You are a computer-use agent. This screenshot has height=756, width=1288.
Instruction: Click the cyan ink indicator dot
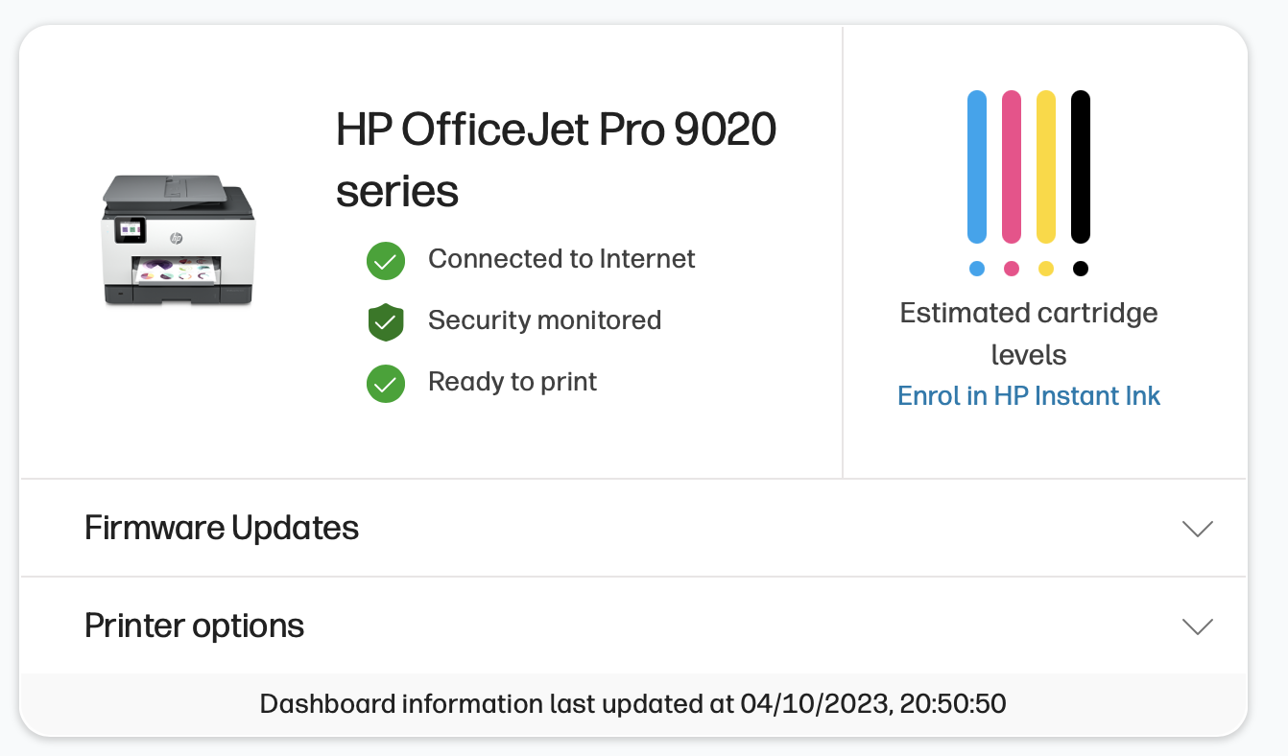coord(977,269)
